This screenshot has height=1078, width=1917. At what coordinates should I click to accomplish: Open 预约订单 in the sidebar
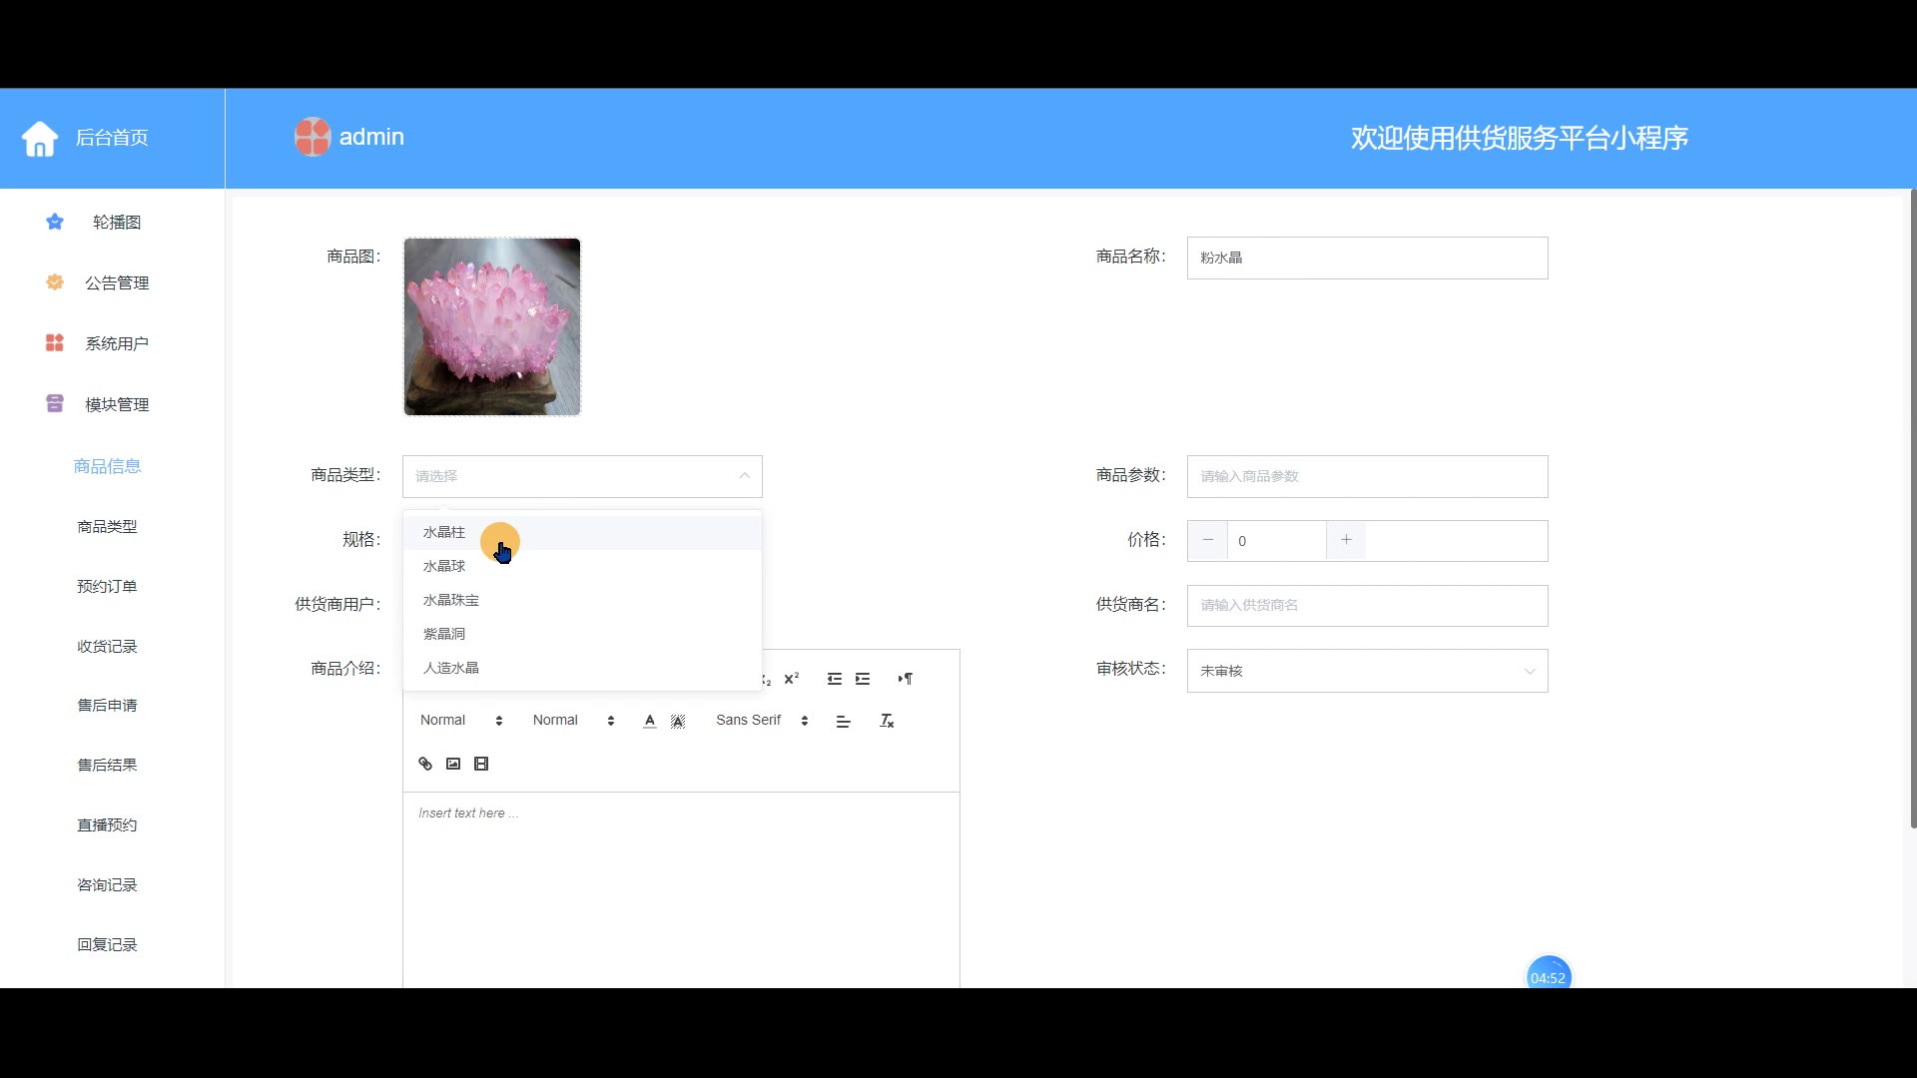pos(108,586)
